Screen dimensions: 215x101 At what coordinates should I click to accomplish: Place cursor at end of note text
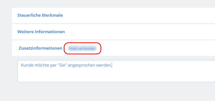[x=112, y=65]
